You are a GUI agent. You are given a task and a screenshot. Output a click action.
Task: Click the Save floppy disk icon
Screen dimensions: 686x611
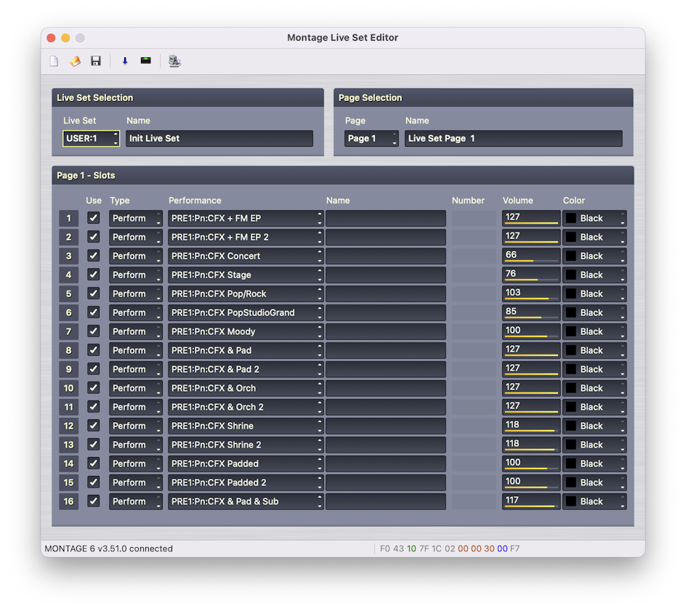coord(95,61)
